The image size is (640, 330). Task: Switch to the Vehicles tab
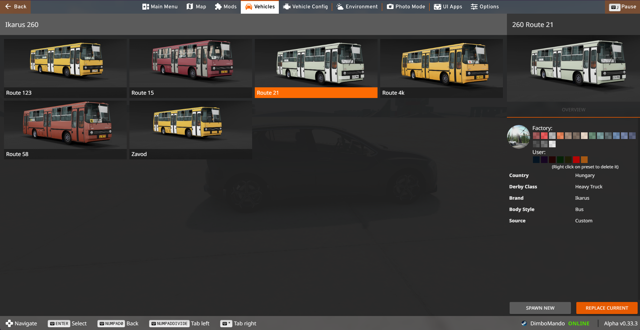tap(260, 7)
